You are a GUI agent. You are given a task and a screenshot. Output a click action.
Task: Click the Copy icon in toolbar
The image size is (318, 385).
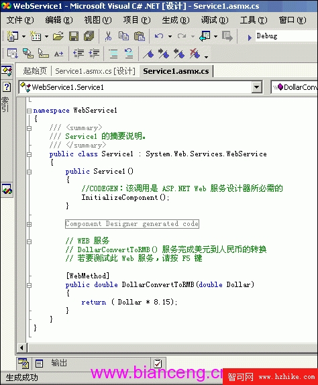[x=123, y=36]
